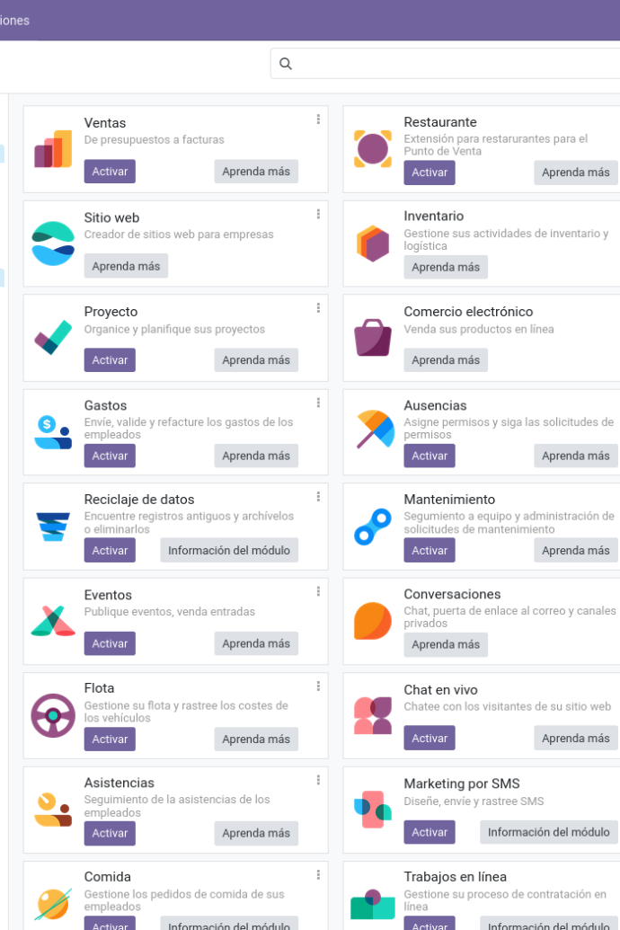Click the Sitio web module icon

pos(53,244)
